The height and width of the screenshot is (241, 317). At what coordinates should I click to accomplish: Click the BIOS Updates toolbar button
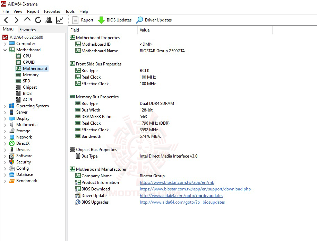point(114,20)
